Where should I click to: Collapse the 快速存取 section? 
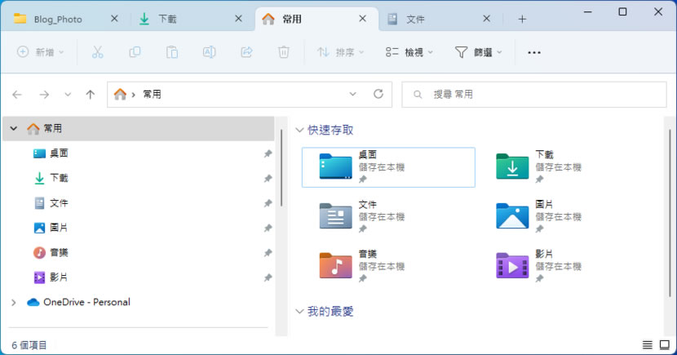299,130
